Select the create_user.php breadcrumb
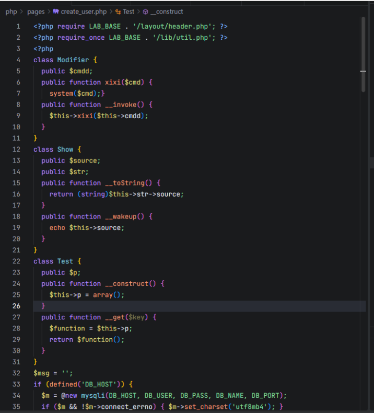Screen dimensions: 374x413 [84, 12]
